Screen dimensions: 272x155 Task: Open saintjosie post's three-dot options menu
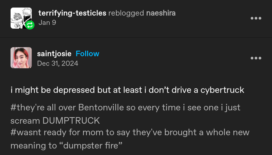(256, 58)
